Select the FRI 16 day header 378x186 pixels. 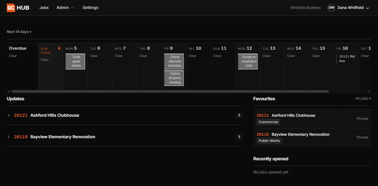click(x=342, y=48)
